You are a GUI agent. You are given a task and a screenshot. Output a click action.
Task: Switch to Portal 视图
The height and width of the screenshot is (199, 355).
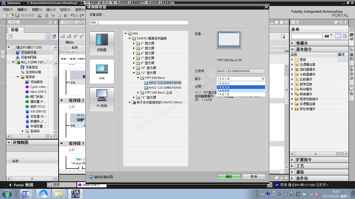click(x=21, y=185)
